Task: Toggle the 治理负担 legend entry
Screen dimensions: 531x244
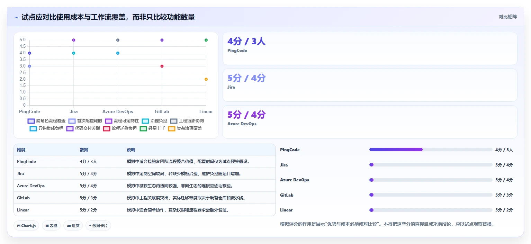Action: click(155, 121)
